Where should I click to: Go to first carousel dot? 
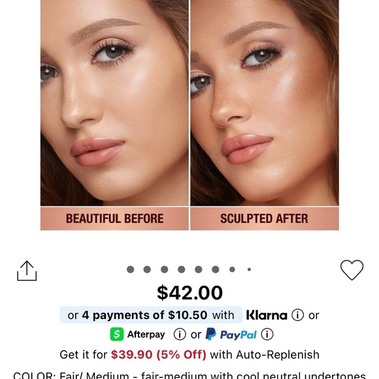coord(130,269)
